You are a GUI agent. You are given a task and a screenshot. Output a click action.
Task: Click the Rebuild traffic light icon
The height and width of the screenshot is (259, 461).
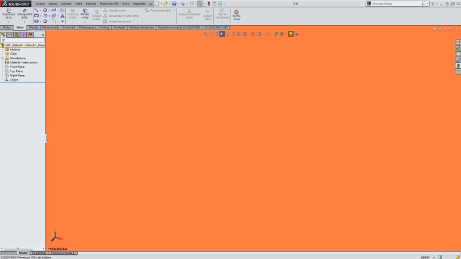209,4
